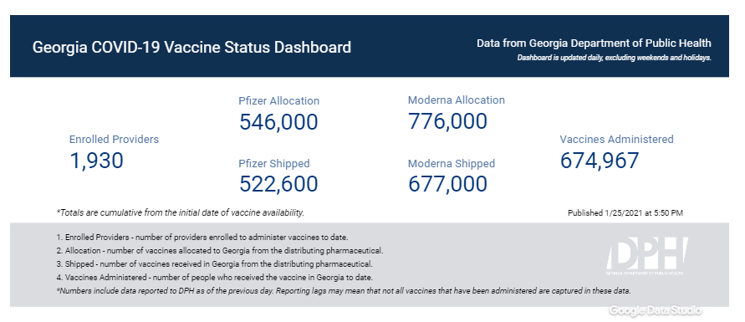Click footnote 4 about Vaccines Administered

click(x=215, y=278)
